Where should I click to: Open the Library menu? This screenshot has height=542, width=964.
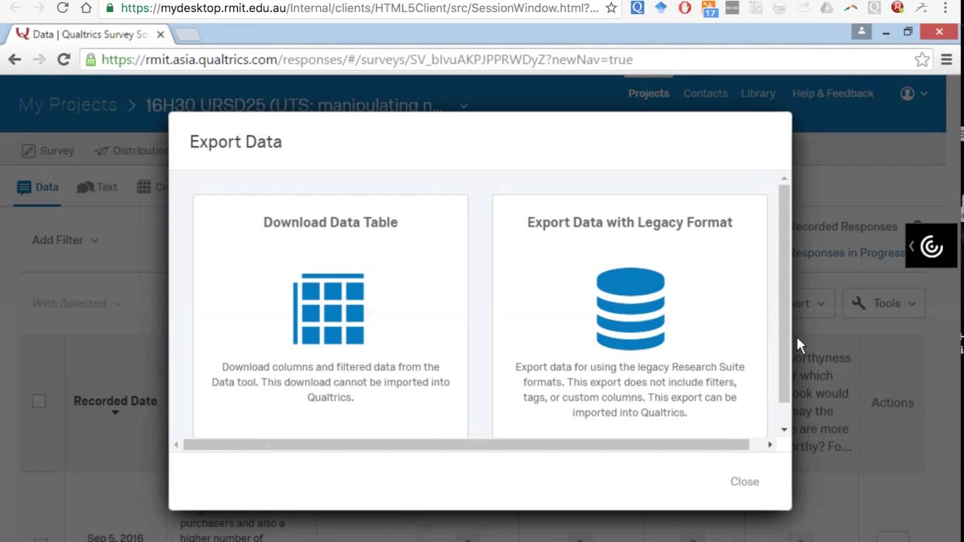758,93
